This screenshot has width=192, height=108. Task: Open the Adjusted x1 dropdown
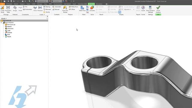pos(134,9)
